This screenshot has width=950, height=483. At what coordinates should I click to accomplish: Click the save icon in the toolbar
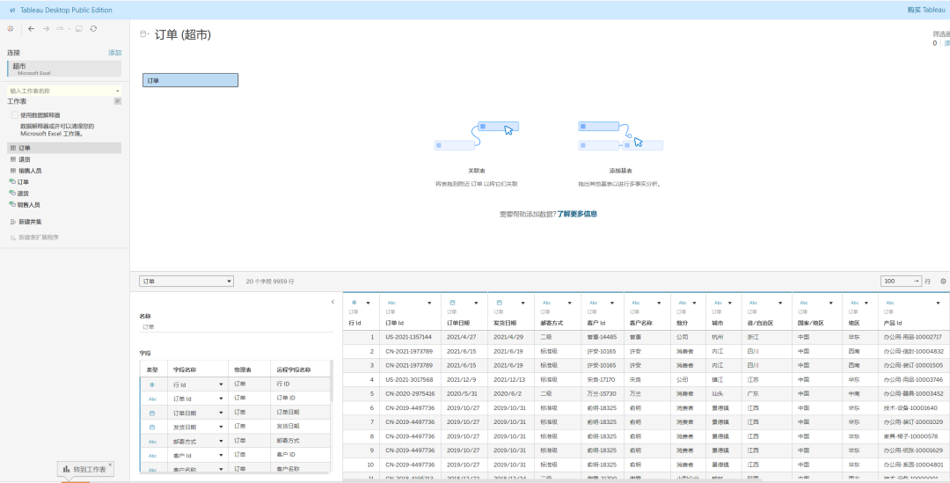coord(79,28)
